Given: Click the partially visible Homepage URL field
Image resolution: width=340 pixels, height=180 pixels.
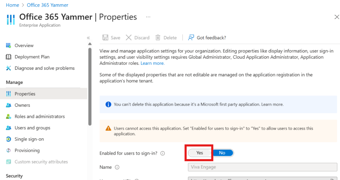Looking at the screenshot, I should coord(262,179).
